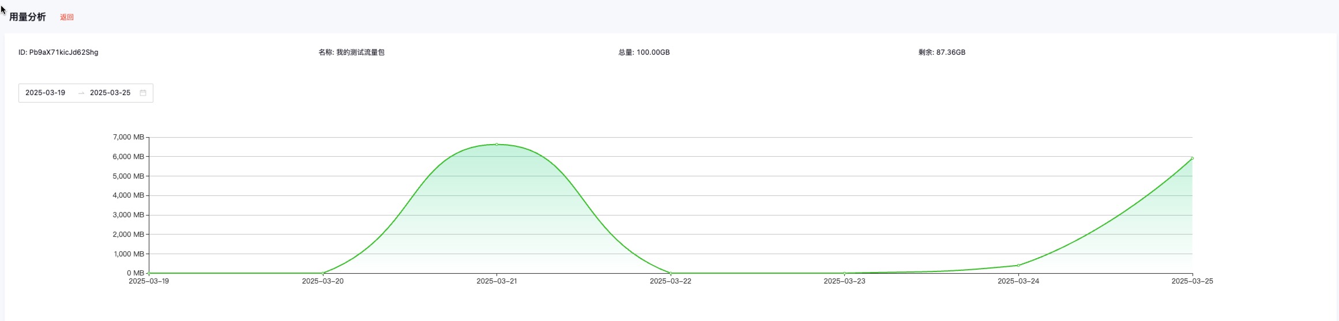Click the 2025-03-23 x-axis label

(x=844, y=281)
